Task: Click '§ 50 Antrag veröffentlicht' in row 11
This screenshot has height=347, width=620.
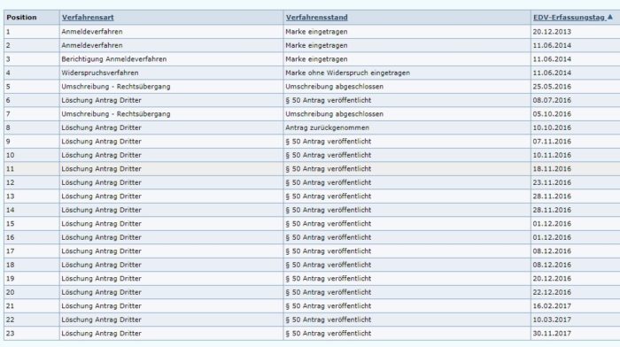Action: point(329,169)
